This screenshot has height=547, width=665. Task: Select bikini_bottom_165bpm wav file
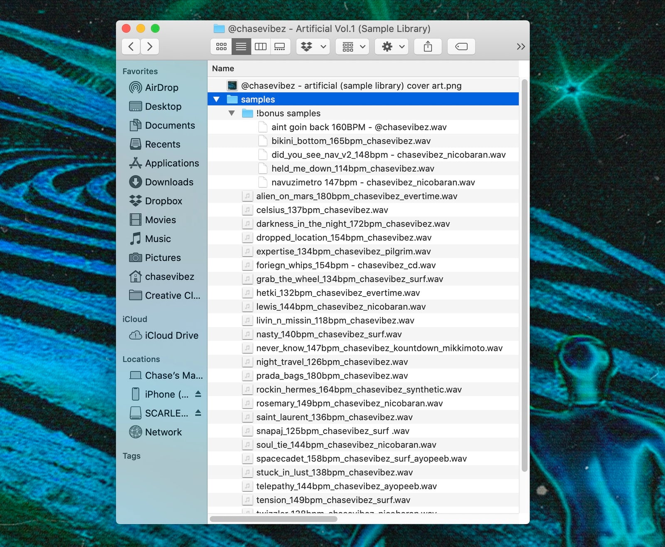tap(363, 141)
